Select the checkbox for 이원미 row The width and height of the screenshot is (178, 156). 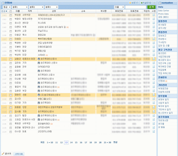pyautogui.click(x=11, y=39)
